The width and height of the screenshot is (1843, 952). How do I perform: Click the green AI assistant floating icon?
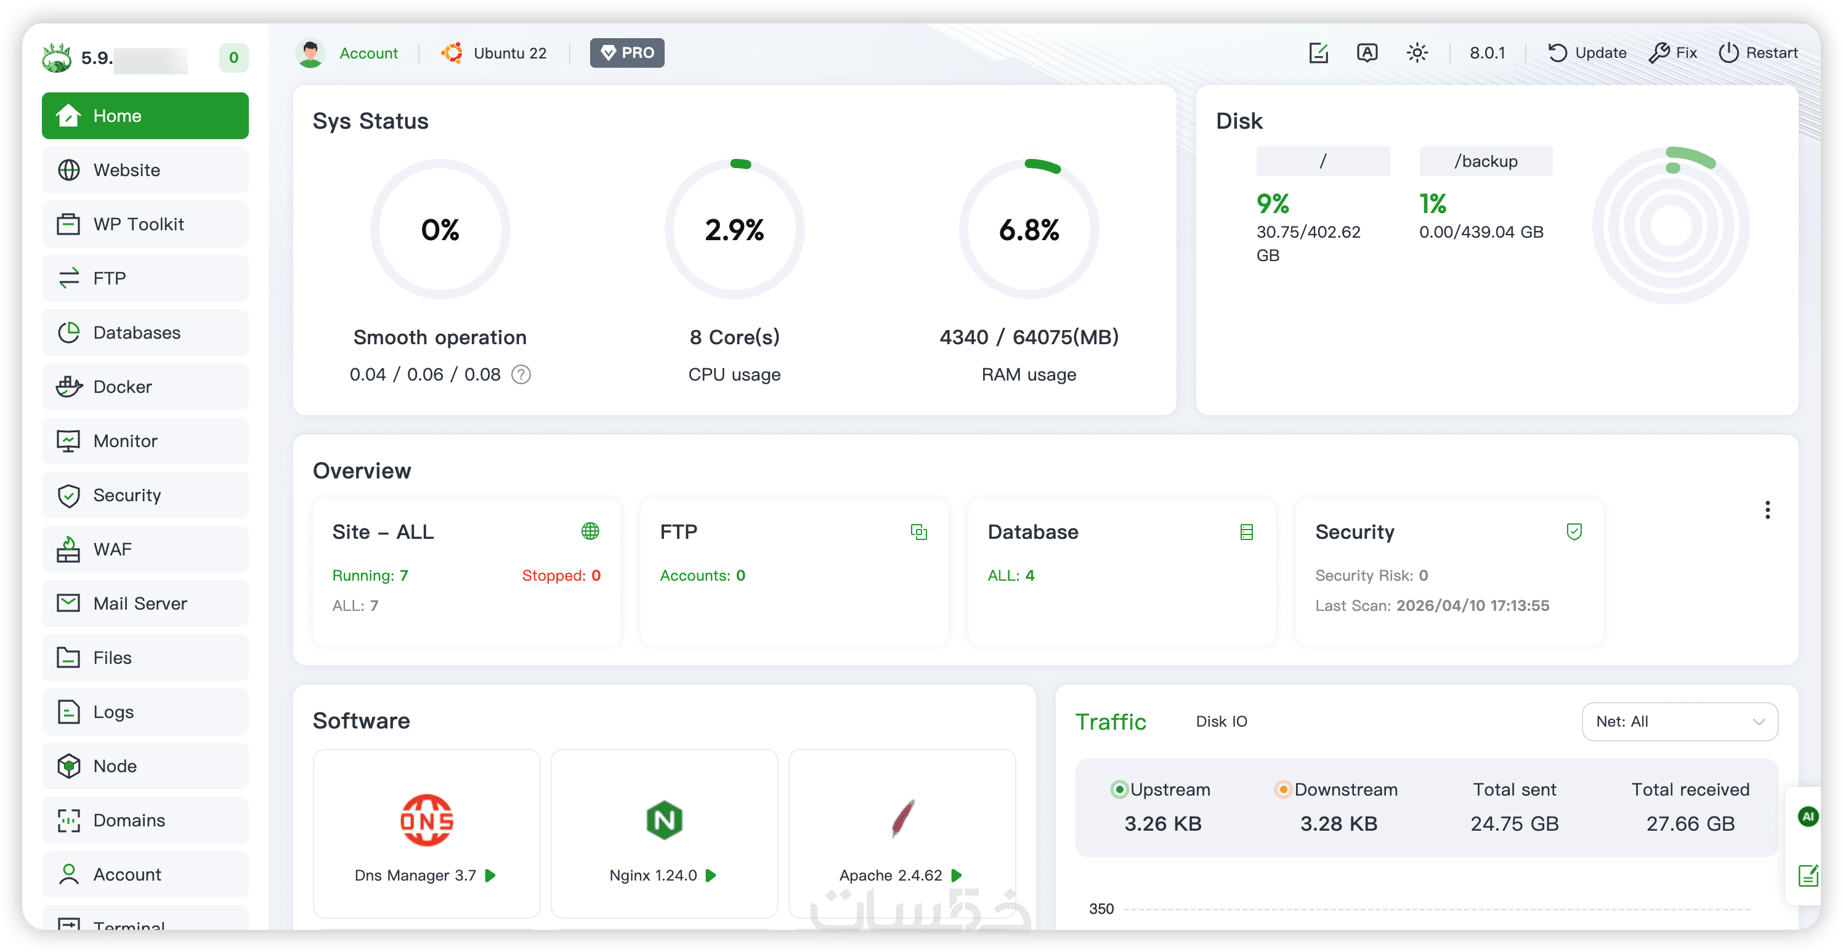click(1808, 816)
